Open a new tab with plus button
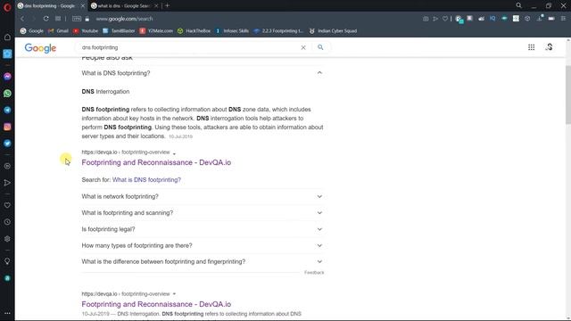The width and height of the screenshot is (571, 321). (167, 5)
